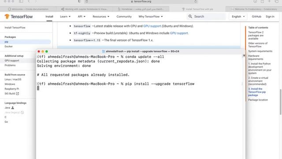Click the Java legacy deprecated icon
282x159 pixels.
coord(22,113)
